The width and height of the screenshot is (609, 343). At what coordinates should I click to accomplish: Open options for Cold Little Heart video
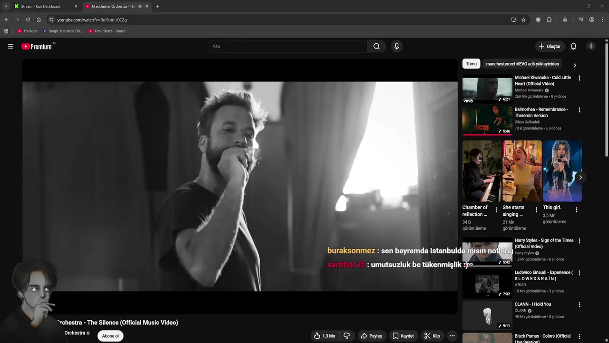[x=579, y=78]
